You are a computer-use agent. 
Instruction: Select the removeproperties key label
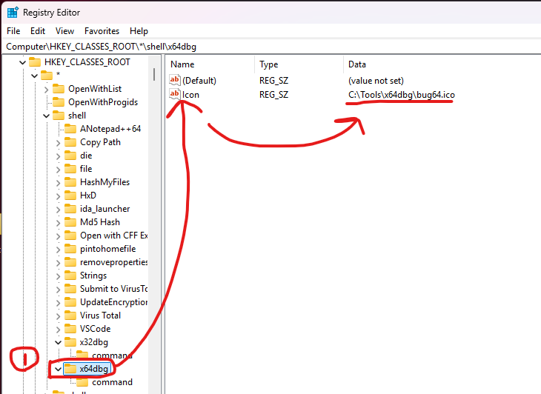pyautogui.click(x=114, y=262)
